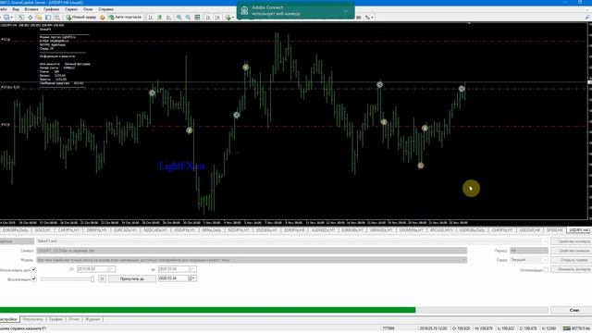Image resolution: width=592 pixels, height=333 pixels.
Task: Open the Справка menu
Action: point(105,9)
